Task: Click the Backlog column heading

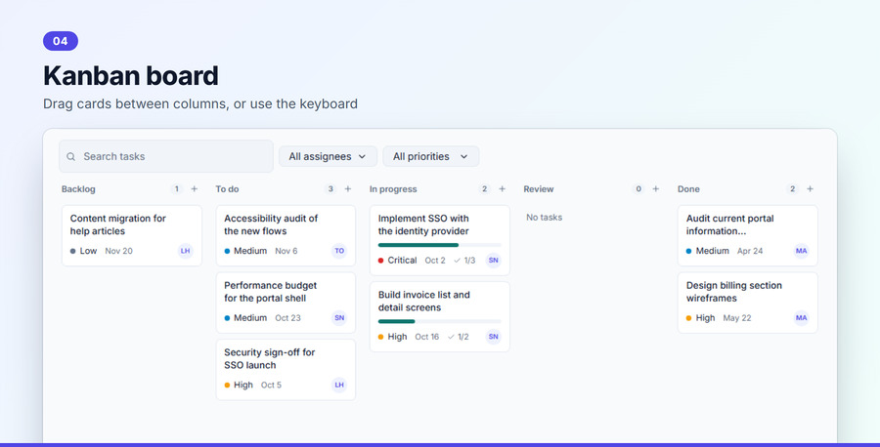Action: 78,189
